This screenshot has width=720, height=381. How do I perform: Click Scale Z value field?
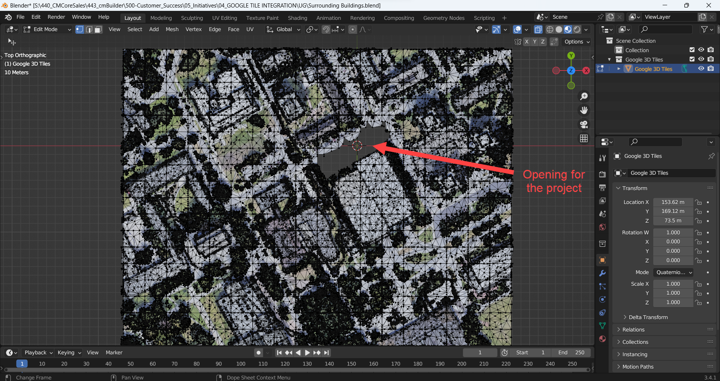pos(673,302)
